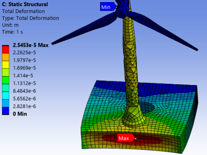207x155 pixels.
Task: Select the yellow legend color band
Action: point(6,65)
